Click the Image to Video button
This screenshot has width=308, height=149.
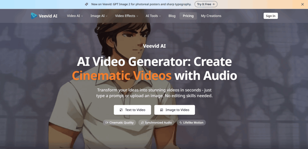coord(175,110)
